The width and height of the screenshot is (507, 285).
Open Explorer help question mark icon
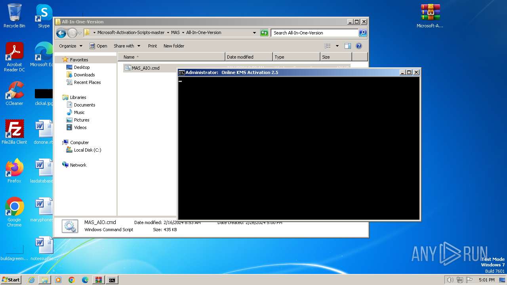click(358, 46)
